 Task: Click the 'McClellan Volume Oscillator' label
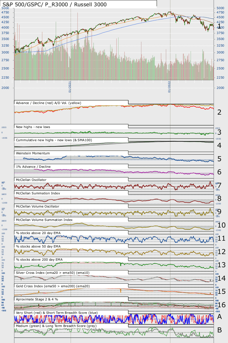point(38,206)
